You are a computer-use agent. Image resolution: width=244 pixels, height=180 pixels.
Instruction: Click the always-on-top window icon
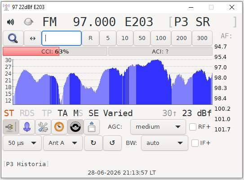point(92,127)
